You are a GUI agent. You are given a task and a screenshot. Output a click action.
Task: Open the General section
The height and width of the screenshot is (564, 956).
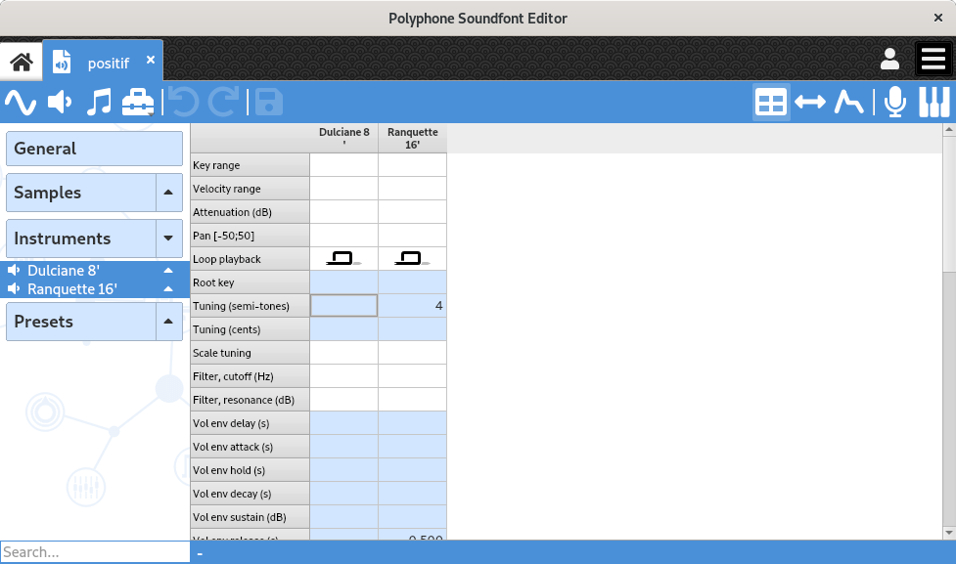pyautogui.click(x=95, y=149)
